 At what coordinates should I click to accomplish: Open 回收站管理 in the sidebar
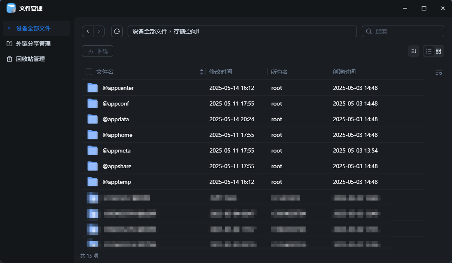(30, 59)
